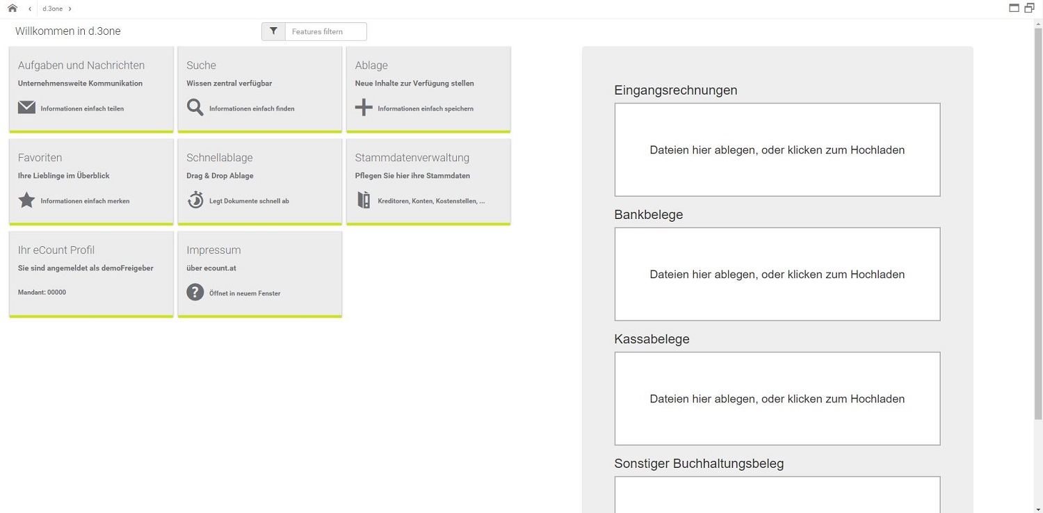Click text 'Informationen einfach finden'
The image size is (1043, 513).
coord(252,108)
